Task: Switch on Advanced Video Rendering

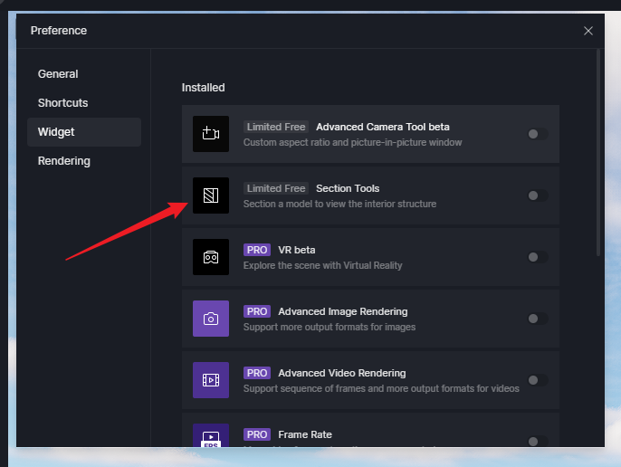Action: [537, 380]
